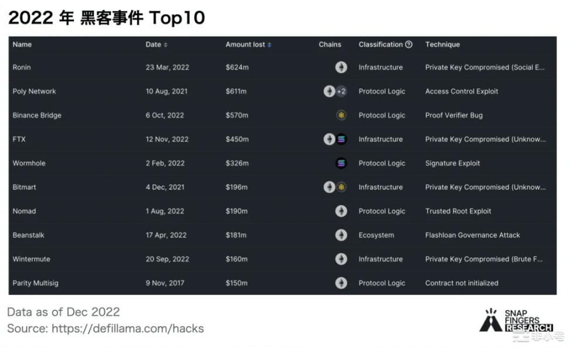This screenshot has width=569, height=347.
Task: Click the Ethereum chain icon in Ronin row
Action: click(x=341, y=67)
